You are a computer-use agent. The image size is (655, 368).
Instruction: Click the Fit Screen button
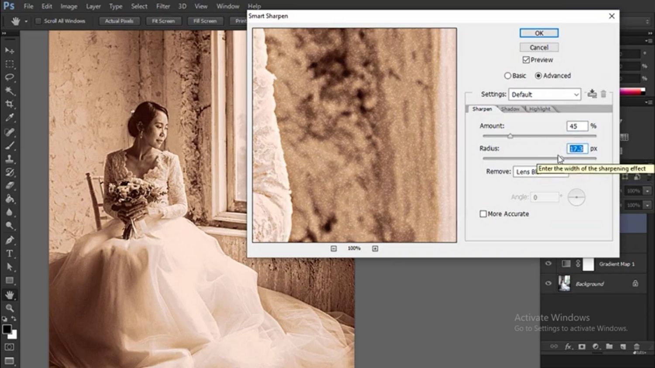coord(163,21)
